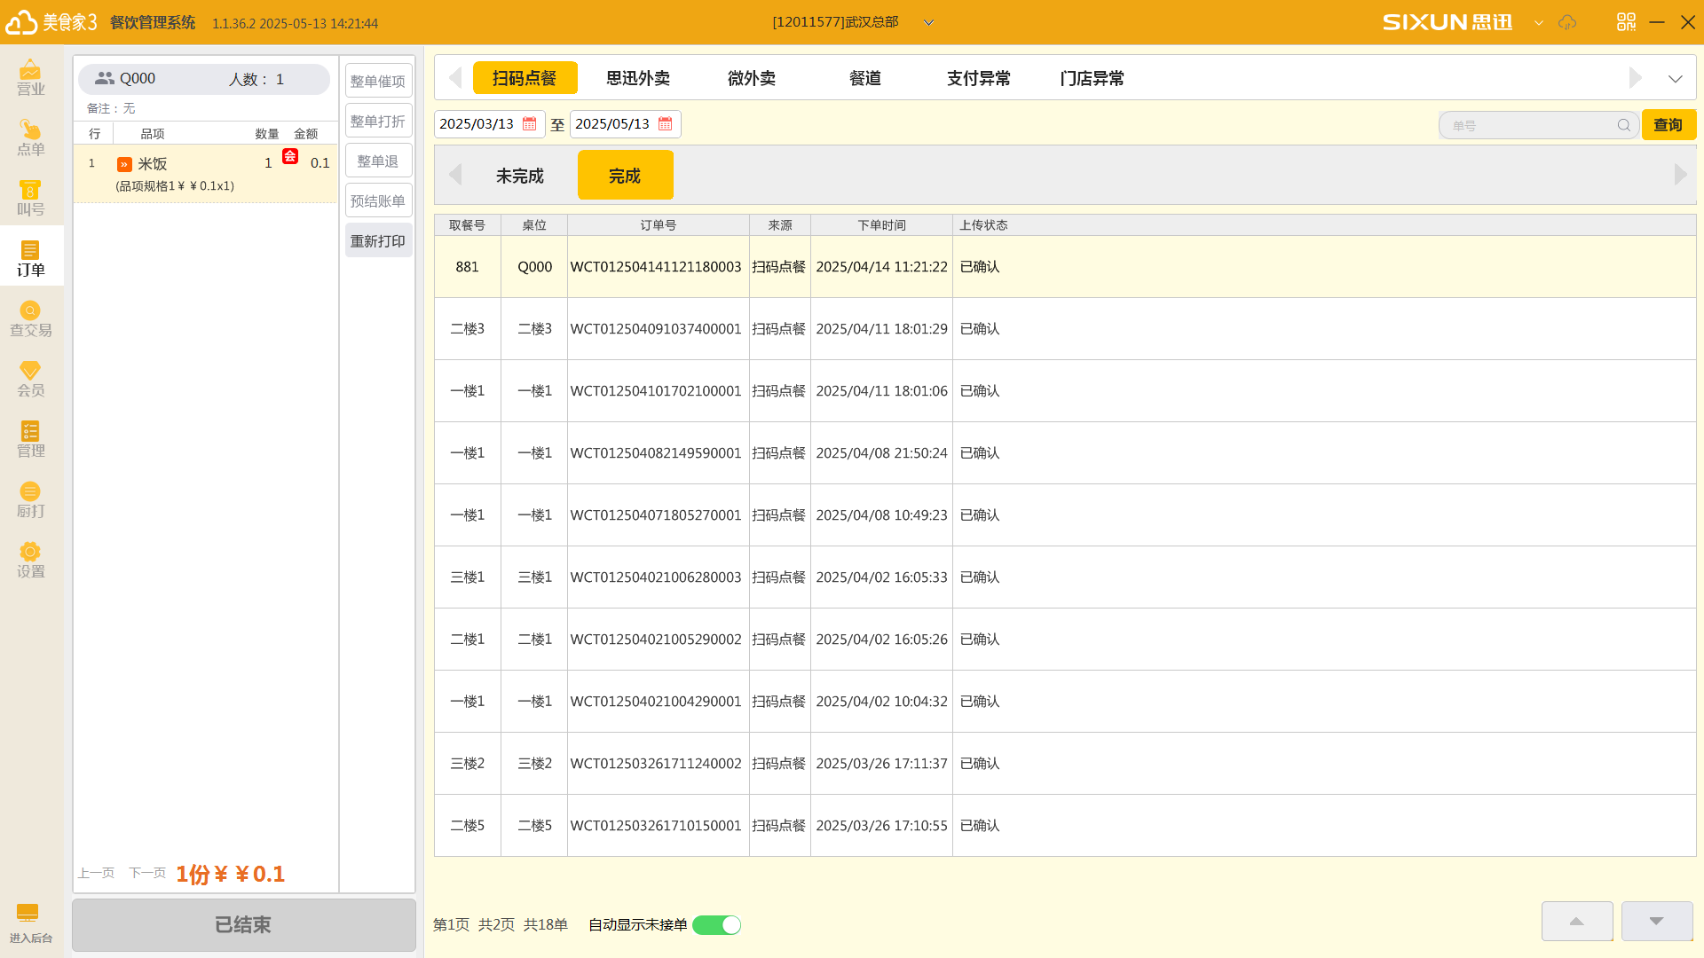Image resolution: width=1704 pixels, height=958 pixels.
Task: Enter backend via 进入后台 icon
Action: (x=30, y=923)
